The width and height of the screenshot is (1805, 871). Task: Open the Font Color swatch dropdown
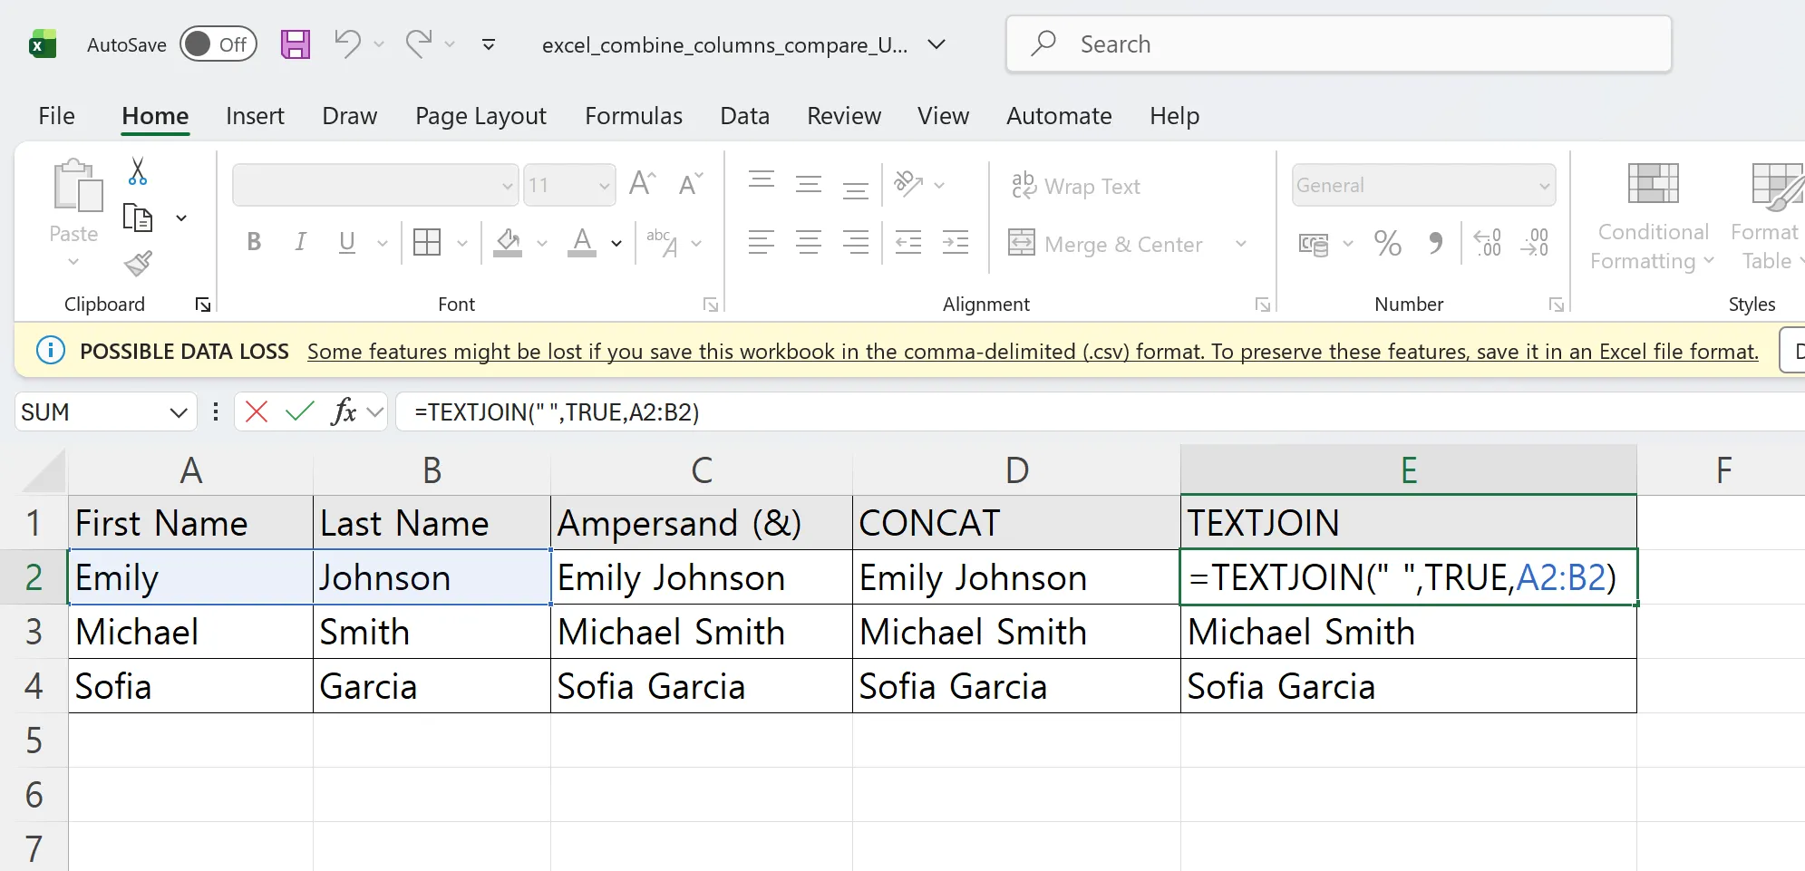pyautogui.click(x=615, y=243)
